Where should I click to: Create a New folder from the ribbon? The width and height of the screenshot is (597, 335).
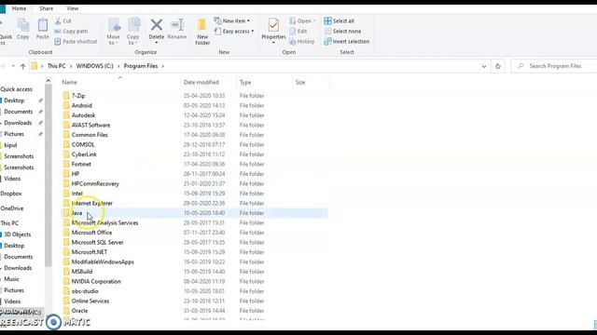(x=202, y=32)
